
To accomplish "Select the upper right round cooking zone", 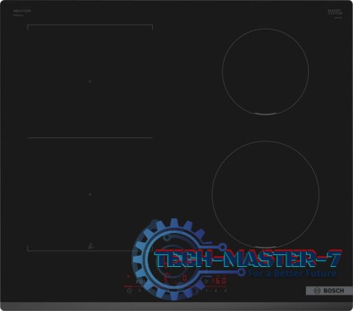I will [265, 71].
